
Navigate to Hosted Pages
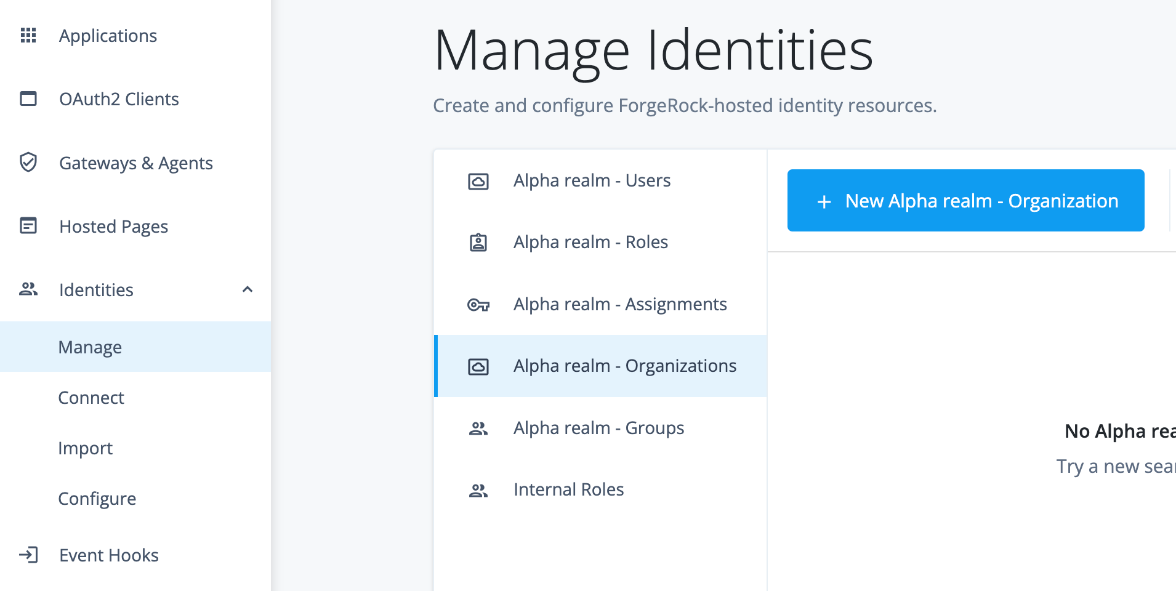pos(135,226)
